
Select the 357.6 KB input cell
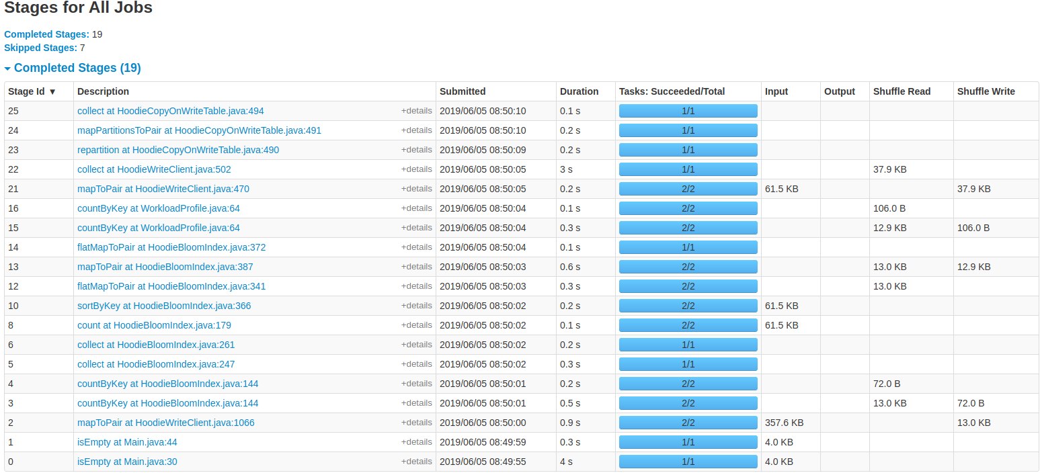(x=791, y=423)
